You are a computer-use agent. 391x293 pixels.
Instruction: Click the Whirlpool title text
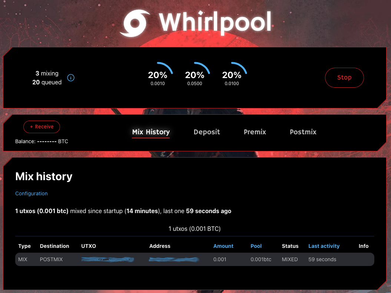[215, 23]
